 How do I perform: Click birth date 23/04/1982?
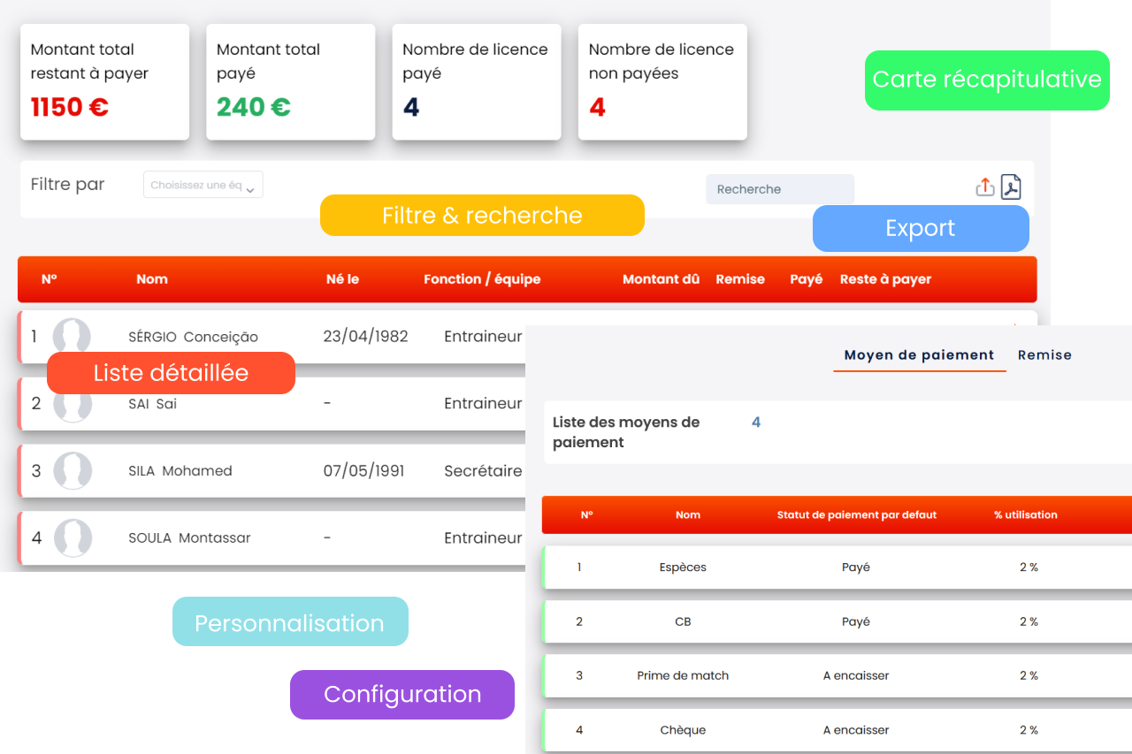pos(365,337)
